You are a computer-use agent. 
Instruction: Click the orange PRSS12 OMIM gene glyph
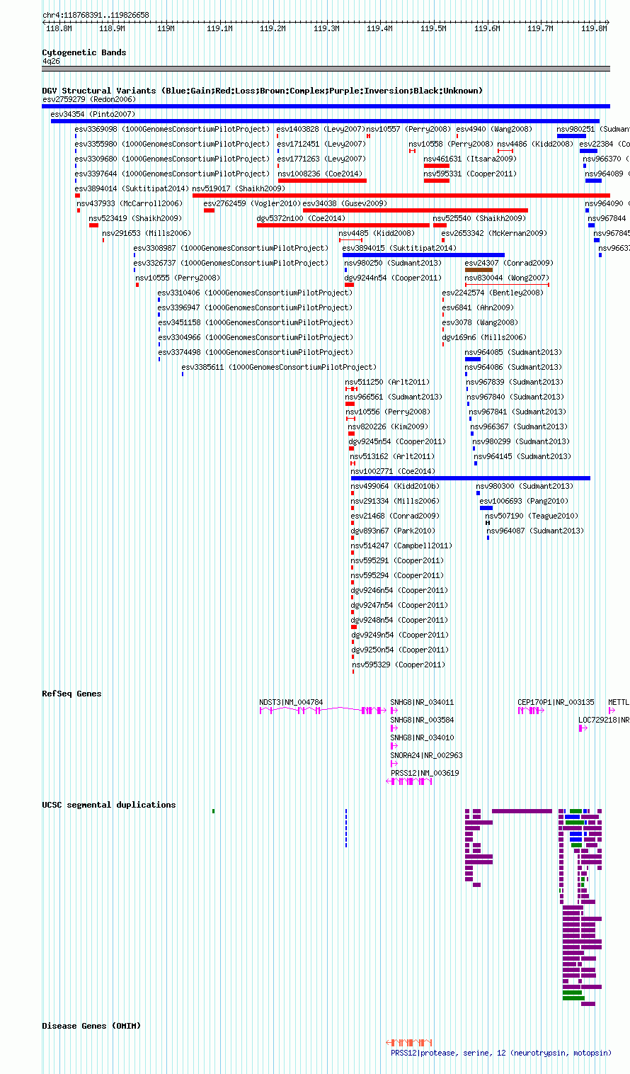pos(409,1043)
